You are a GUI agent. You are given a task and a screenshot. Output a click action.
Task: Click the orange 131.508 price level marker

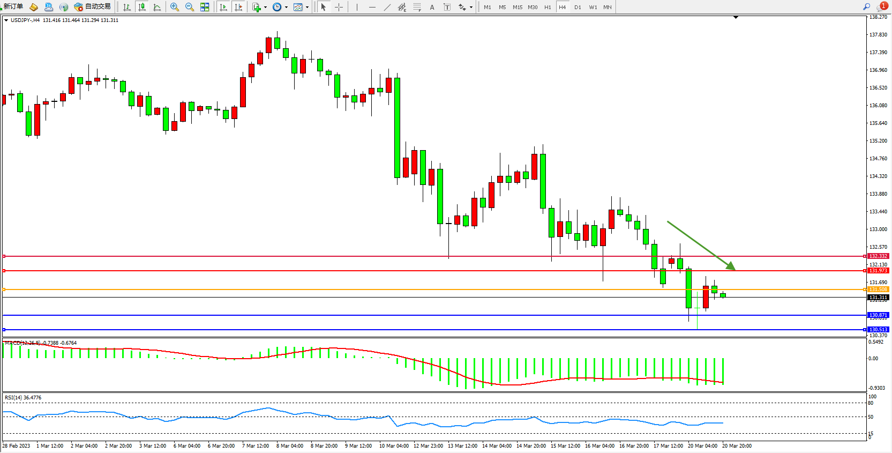click(x=878, y=289)
